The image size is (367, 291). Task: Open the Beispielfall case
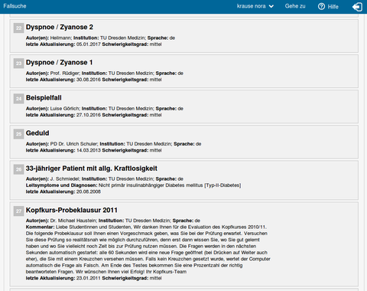tap(44, 98)
